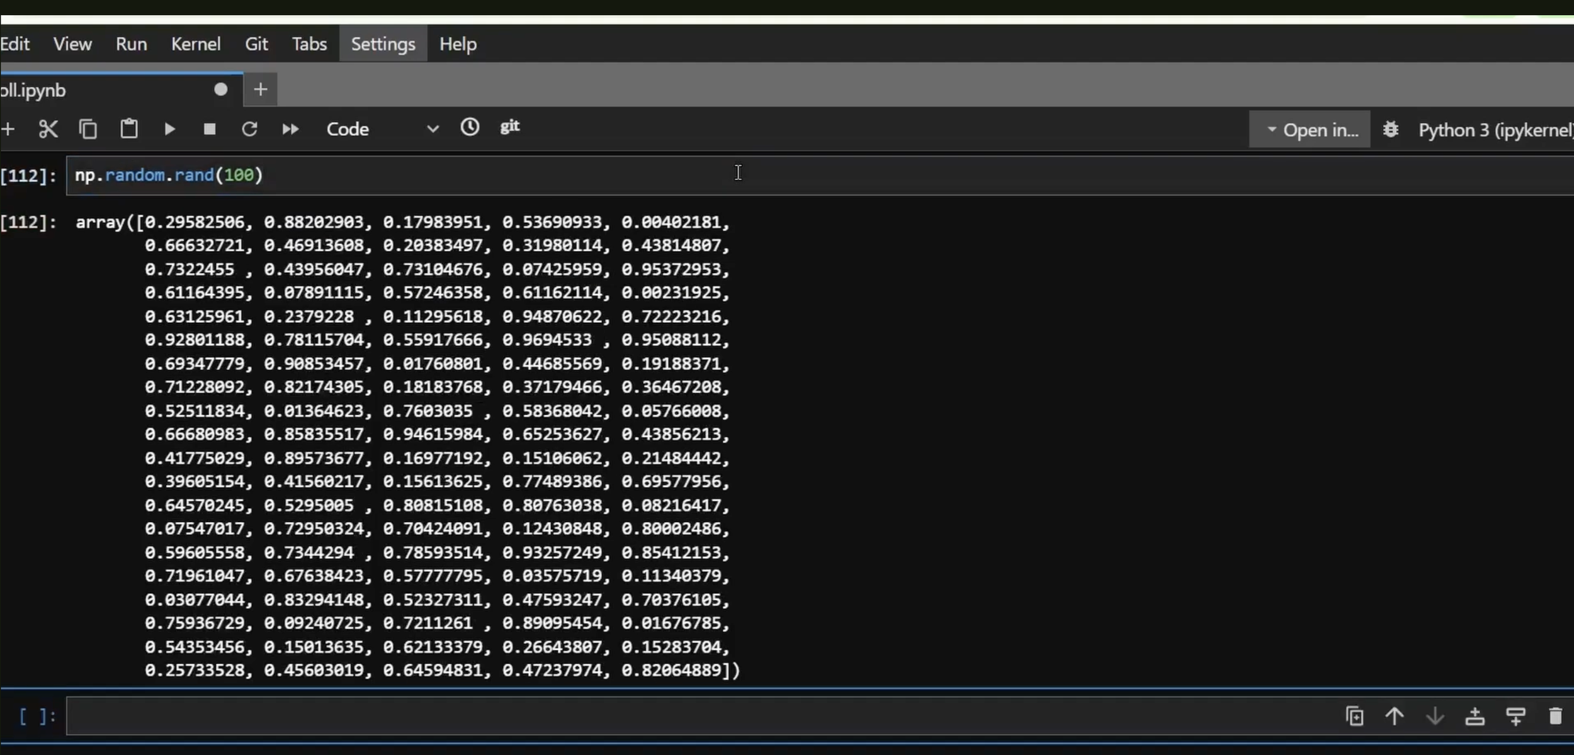Image resolution: width=1574 pixels, height=755 pixels.
Task: Insert cell below active cell icon
Action: [x=1515, y=717]
